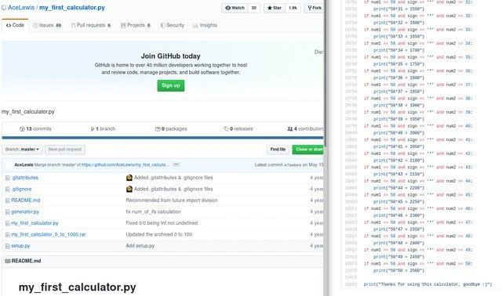Click the Watch eye icon button
The width and height of the screenshot is (502, 296).
235,8
